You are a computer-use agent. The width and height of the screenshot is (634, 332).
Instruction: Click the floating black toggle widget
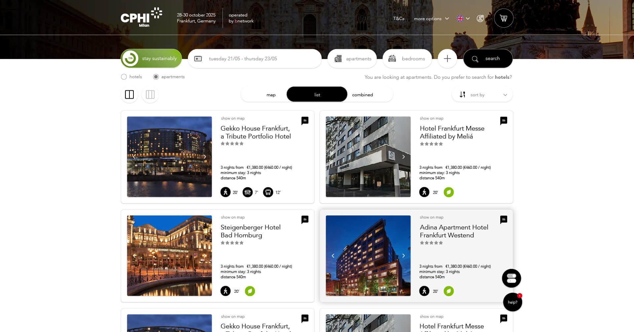pyautogui.click(x=511, y=278)
